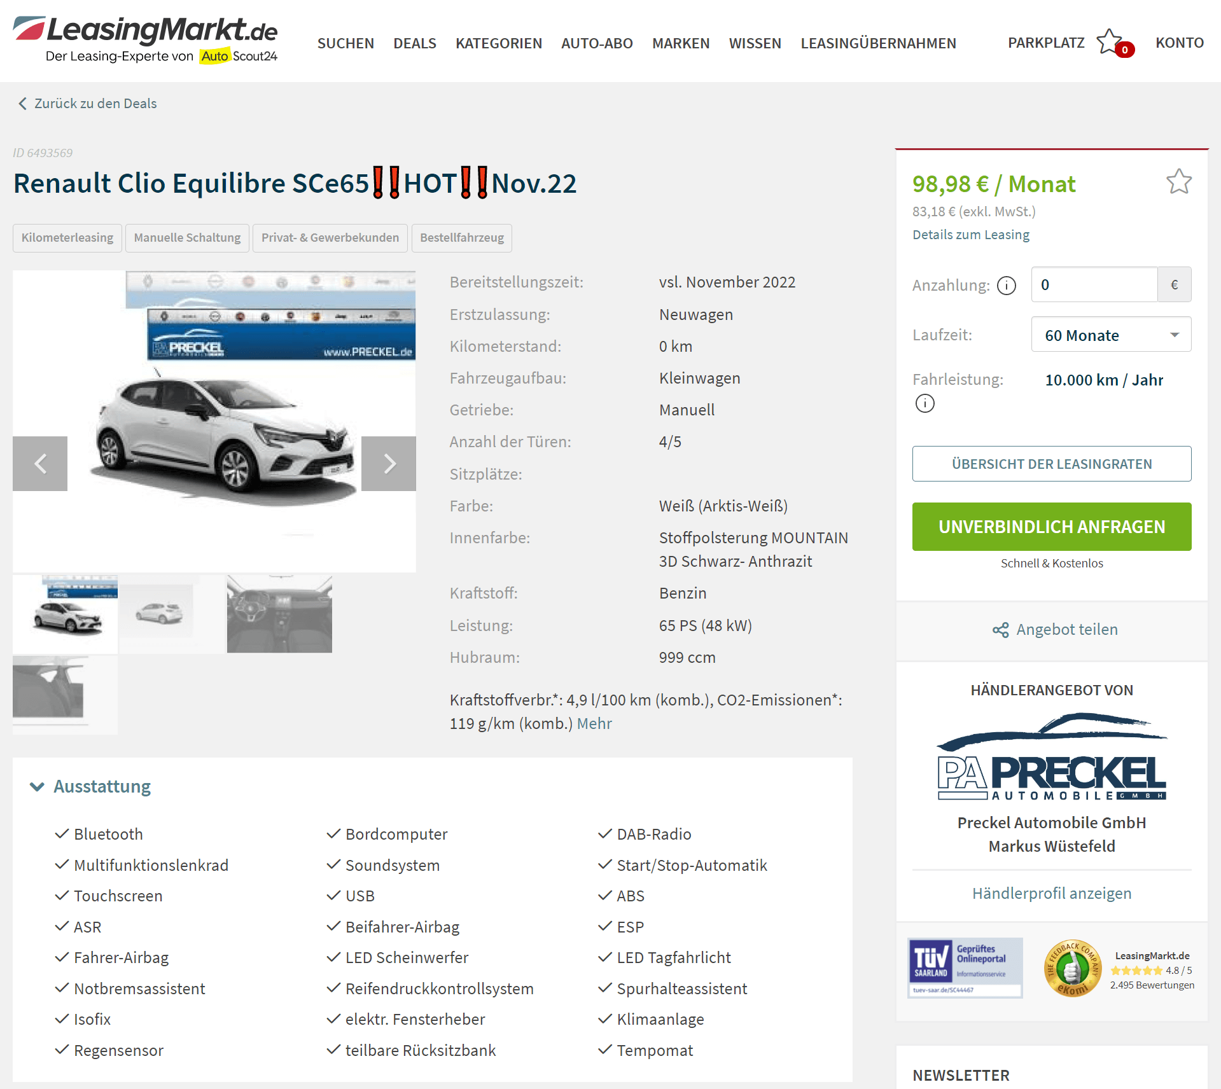Open WISSEN menu
Screen dimensions: 1221x1089
click(755, 43)
